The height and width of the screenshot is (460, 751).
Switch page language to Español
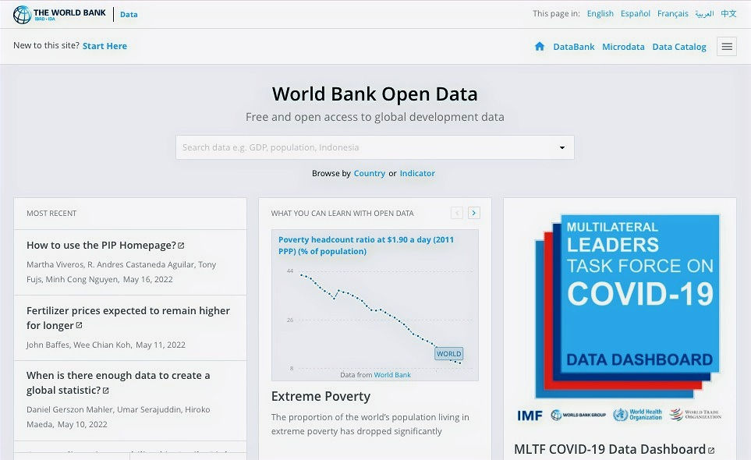[635, 13]
